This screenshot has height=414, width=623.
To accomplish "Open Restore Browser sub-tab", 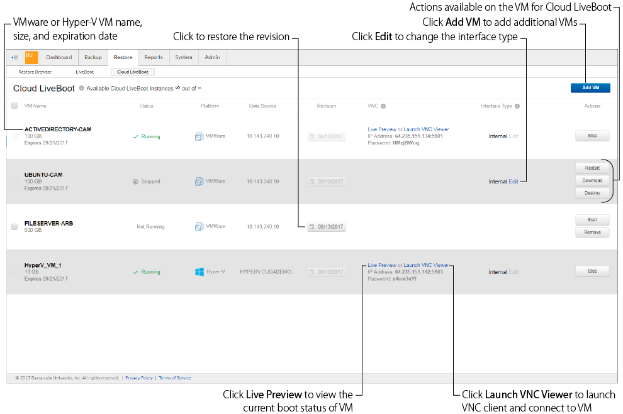I will click(35, 72).
